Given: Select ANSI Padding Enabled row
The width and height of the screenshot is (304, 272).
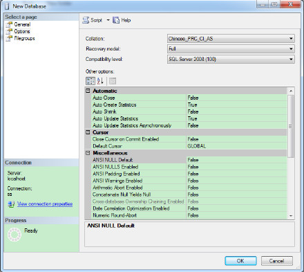Looking at the screenshot, I should [x=189, y=174].
